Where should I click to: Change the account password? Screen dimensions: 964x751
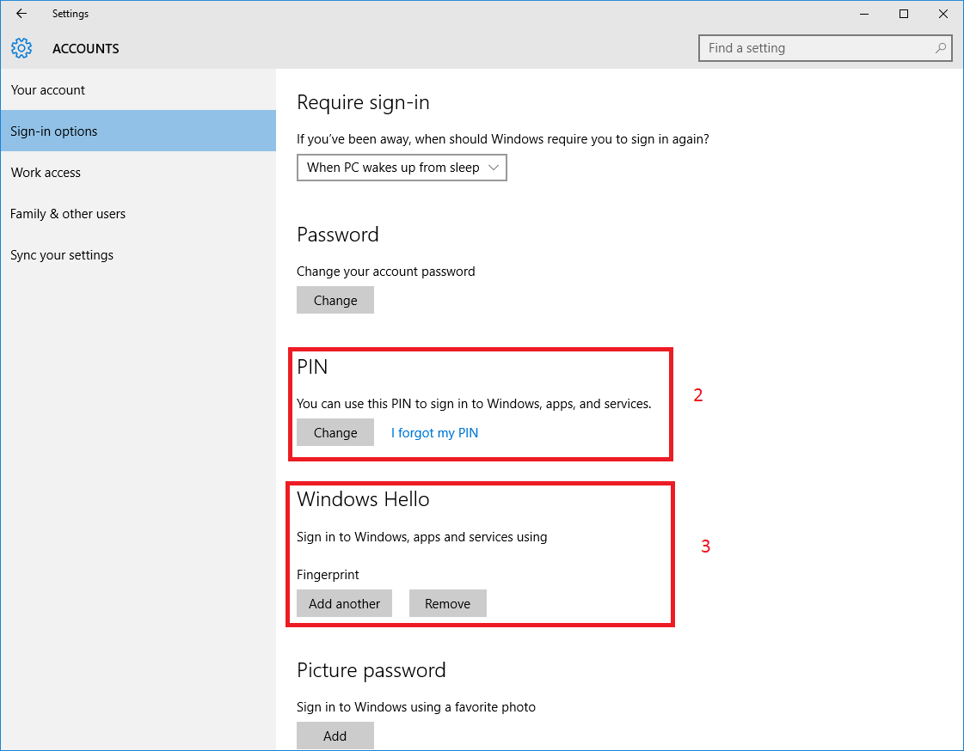click(335, 300)
